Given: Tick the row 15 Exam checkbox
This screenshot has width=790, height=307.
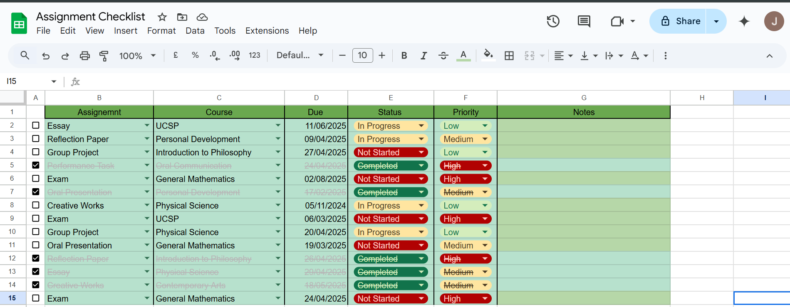Looking at the screenshot, I should [36, 298].
